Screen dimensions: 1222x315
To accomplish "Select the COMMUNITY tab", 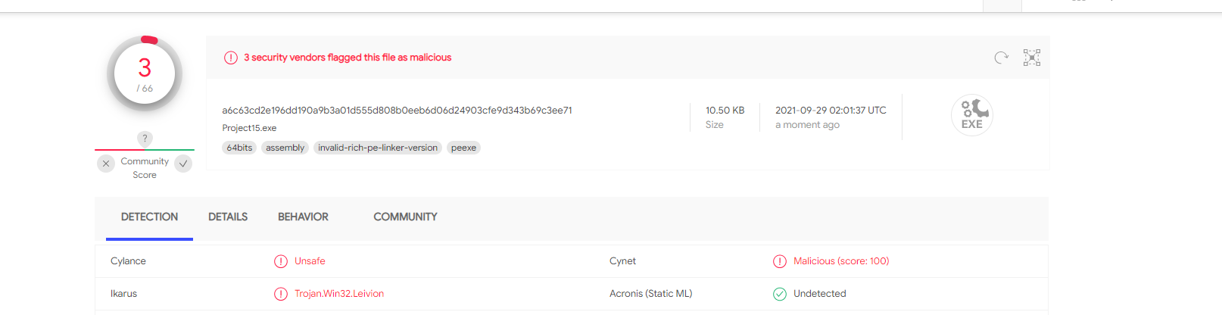I will point(405,217).
